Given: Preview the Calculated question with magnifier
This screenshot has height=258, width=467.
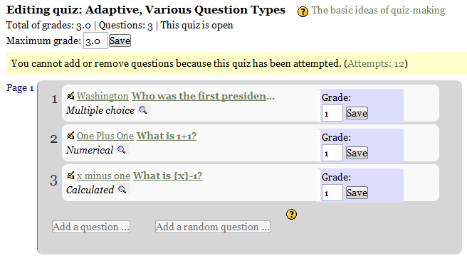Looking at the screenshot, I should pyautogui.click(x=122, y=189).
